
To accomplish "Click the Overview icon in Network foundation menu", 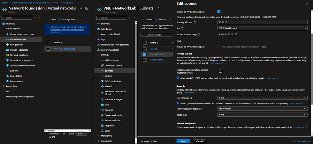I will click(4, 24).
